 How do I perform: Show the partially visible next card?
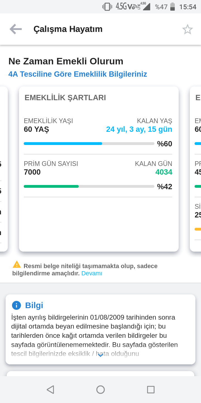point(195,169)
